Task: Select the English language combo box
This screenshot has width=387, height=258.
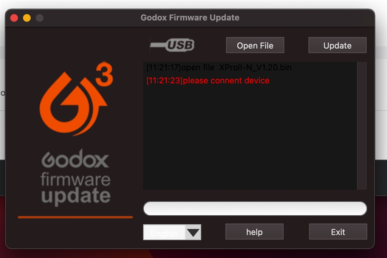Action: coord(172,232)
